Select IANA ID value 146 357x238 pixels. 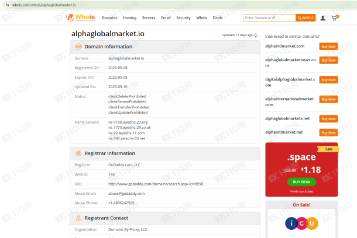point(111,174)
